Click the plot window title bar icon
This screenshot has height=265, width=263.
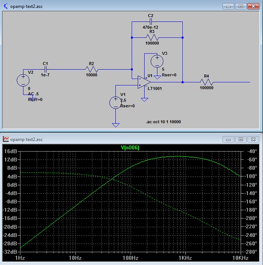coord(6,139)
